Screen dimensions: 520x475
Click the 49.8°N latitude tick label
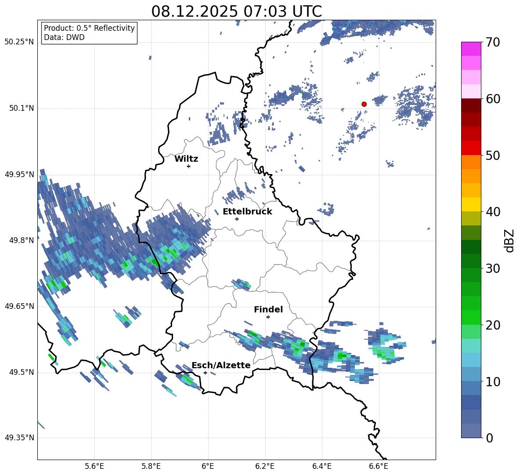21,240
